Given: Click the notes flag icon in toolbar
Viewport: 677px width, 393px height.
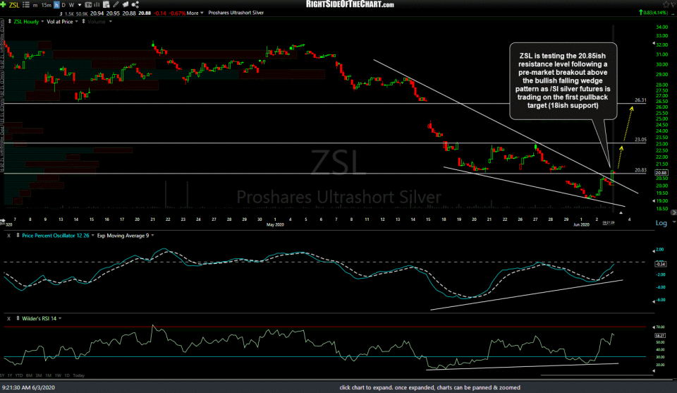Looking at the screenshot, I should point(126,5).
